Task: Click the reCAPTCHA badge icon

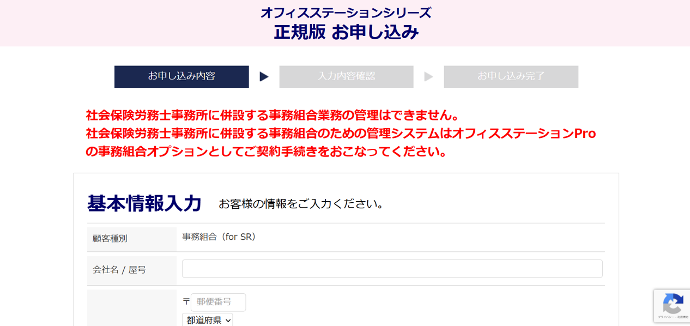Action: click(673, 303)
